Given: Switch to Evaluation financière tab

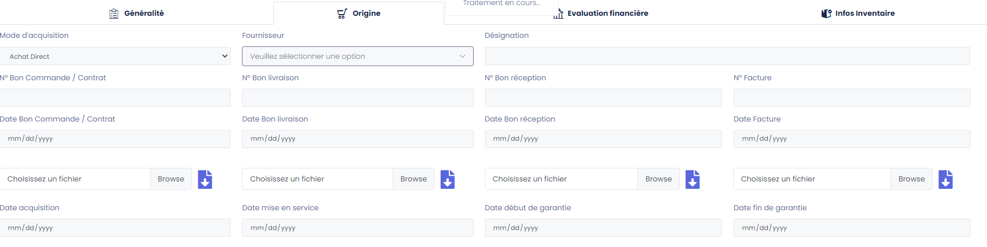Looking at the screenshot, I should coord(601,13).
